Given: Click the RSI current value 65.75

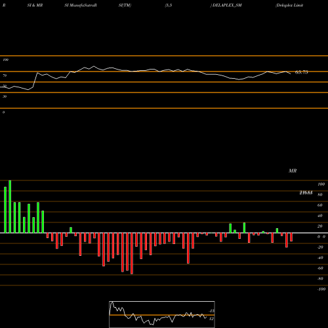Looking at the screenshot, I should (x=302, y=72).
